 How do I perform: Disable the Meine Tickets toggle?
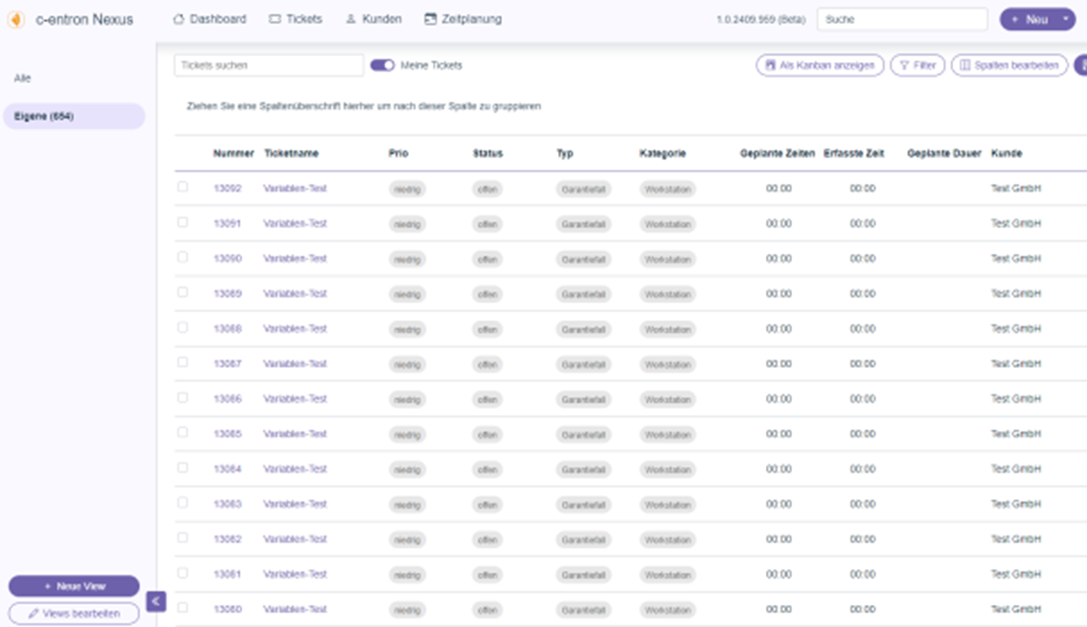click(382, 65)
